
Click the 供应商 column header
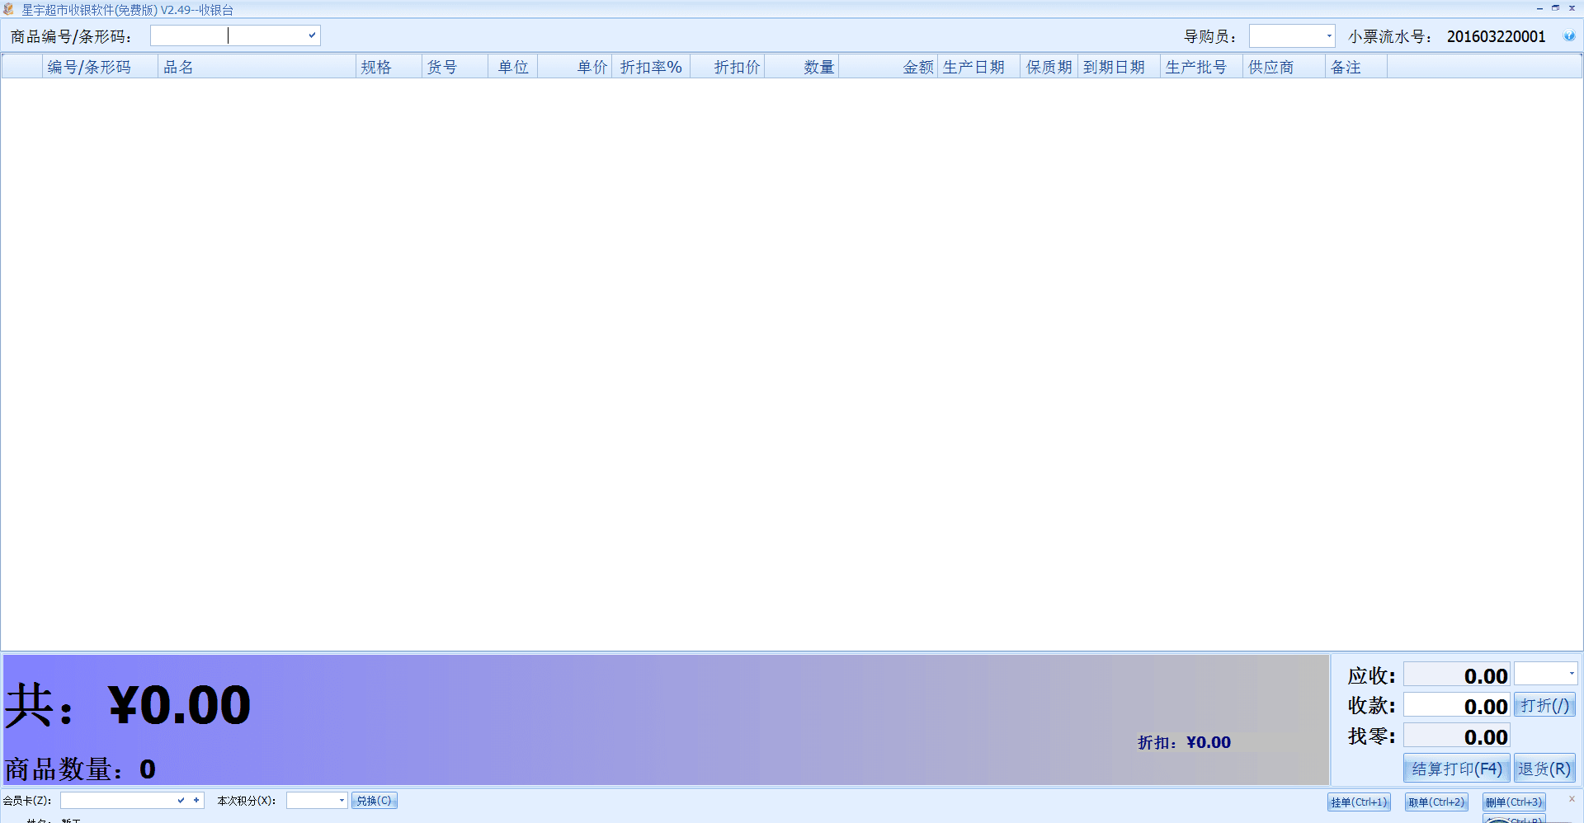point(1284,67)
